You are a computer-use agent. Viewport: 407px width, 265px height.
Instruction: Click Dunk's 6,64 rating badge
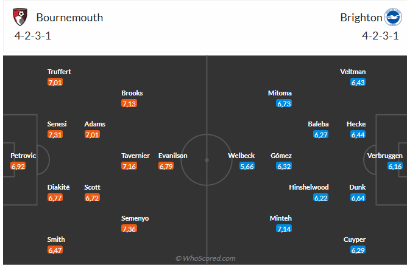(358, 198)
